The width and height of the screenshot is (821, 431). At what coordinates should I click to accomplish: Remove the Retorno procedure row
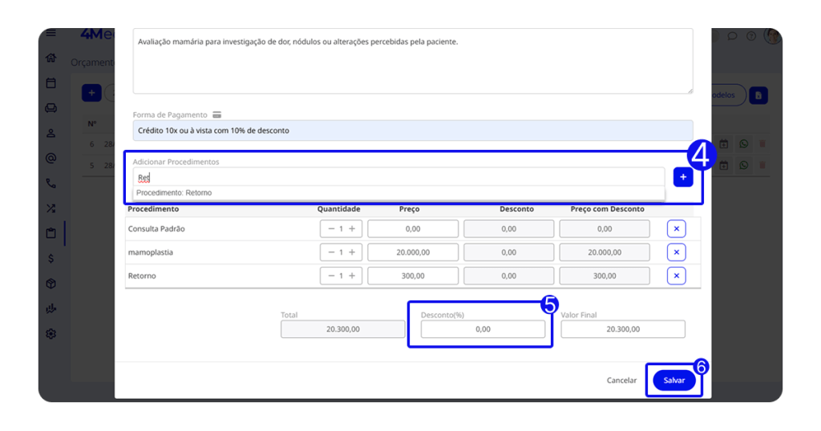click(x=676, y=276)
